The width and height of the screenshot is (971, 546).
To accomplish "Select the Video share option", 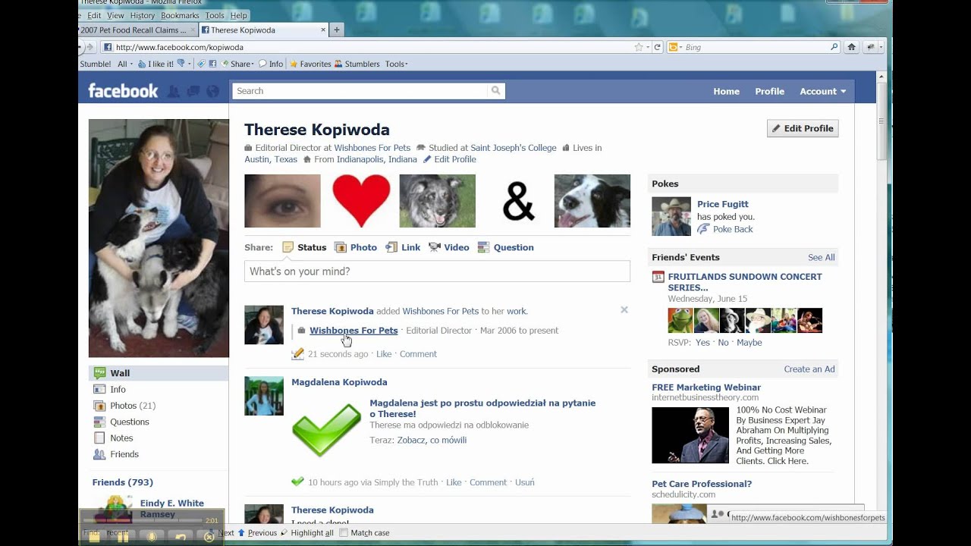I will [449, 247].
